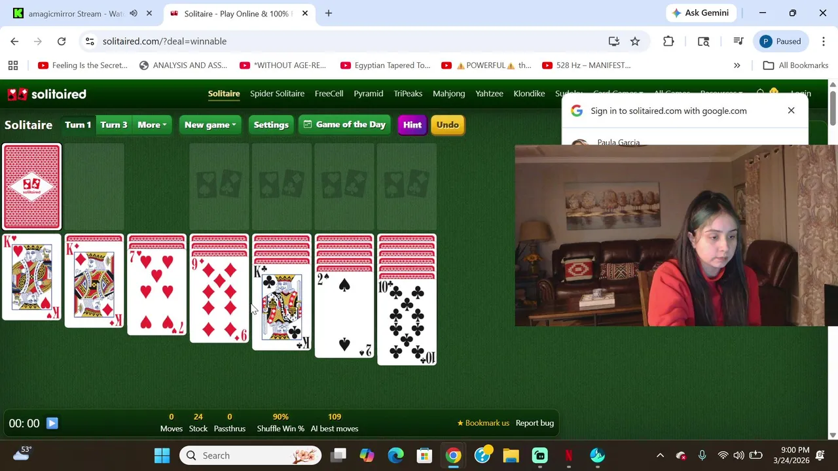Screen dimensions: 838x471
Task: Draw a card from the stock pile
Action: click(31, 187)
